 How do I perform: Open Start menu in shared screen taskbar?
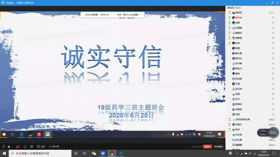4,134
